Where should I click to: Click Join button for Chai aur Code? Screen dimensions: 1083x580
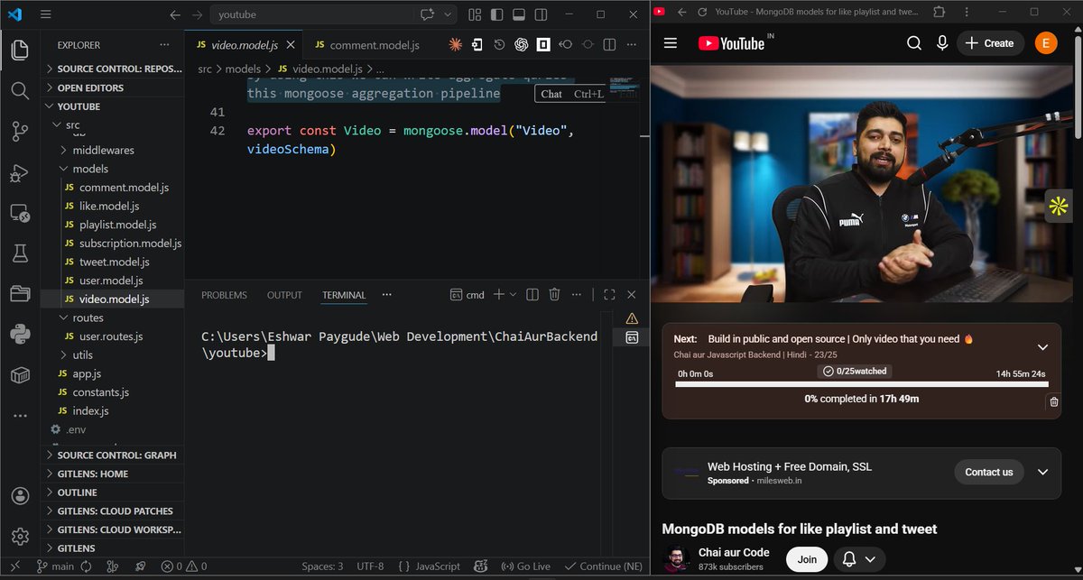pos(807,559)
